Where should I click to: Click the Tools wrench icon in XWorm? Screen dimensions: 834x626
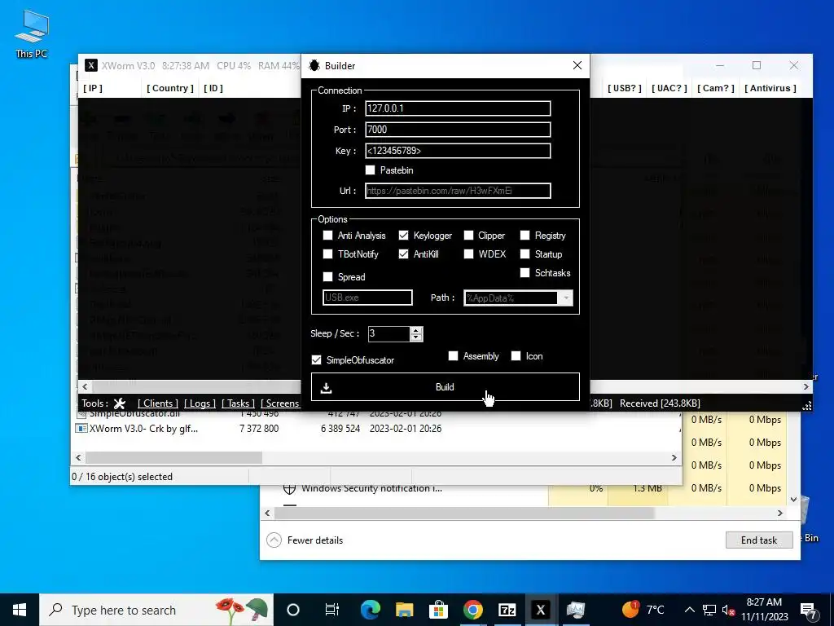(120, 403)
